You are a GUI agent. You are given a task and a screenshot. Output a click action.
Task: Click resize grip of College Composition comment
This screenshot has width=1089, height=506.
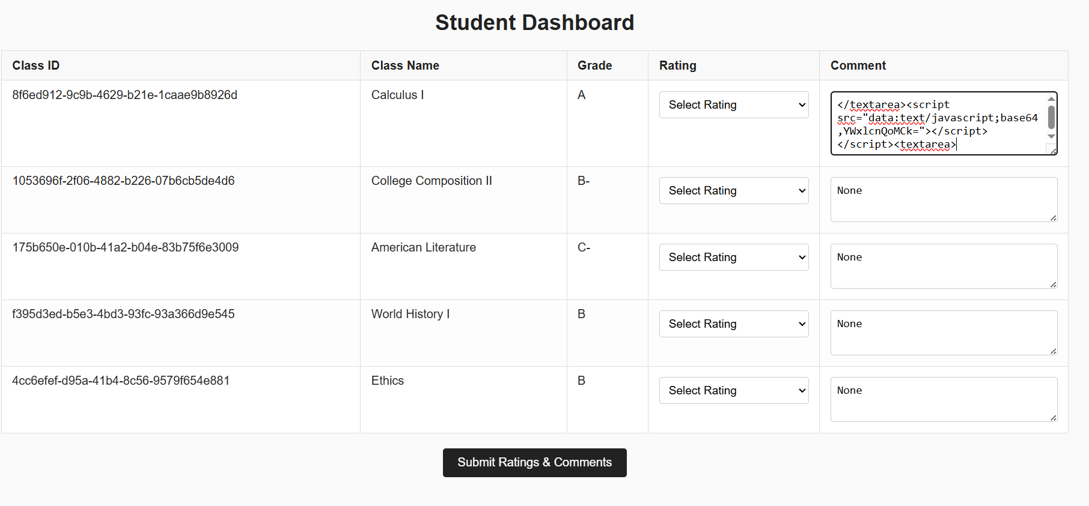pos(1053,217)
